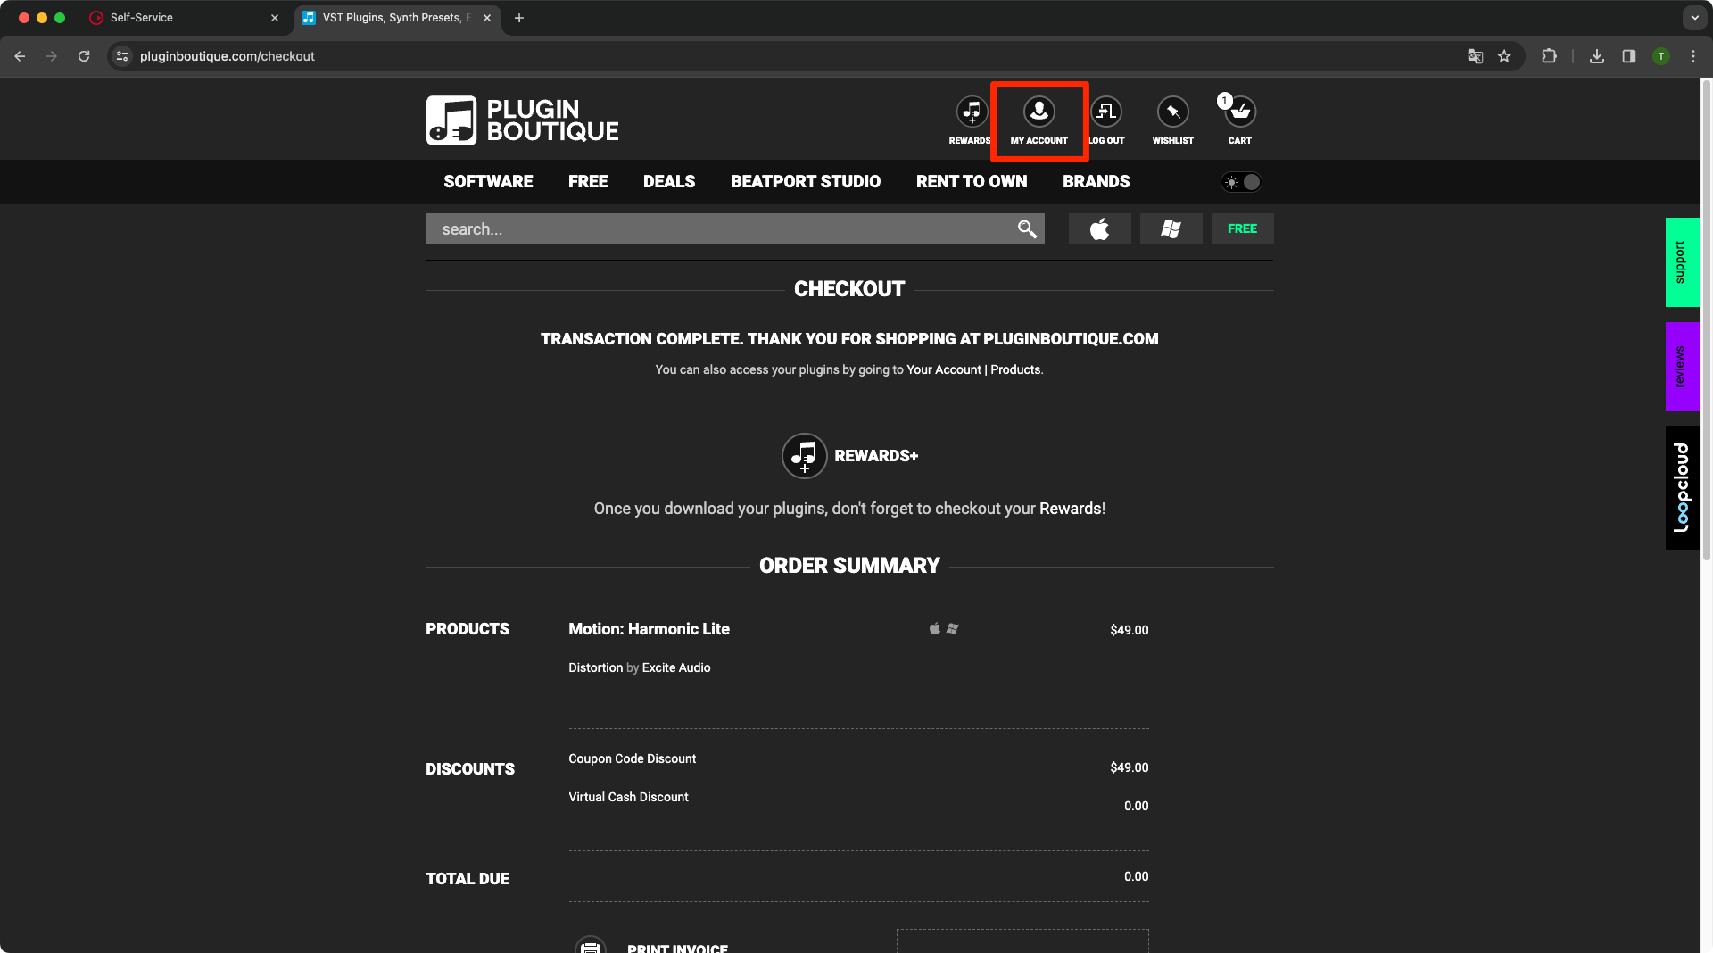Filter by Mac (Apple icon) button
This screenshot has height=953, width=1713.
tap(1099, 229)
